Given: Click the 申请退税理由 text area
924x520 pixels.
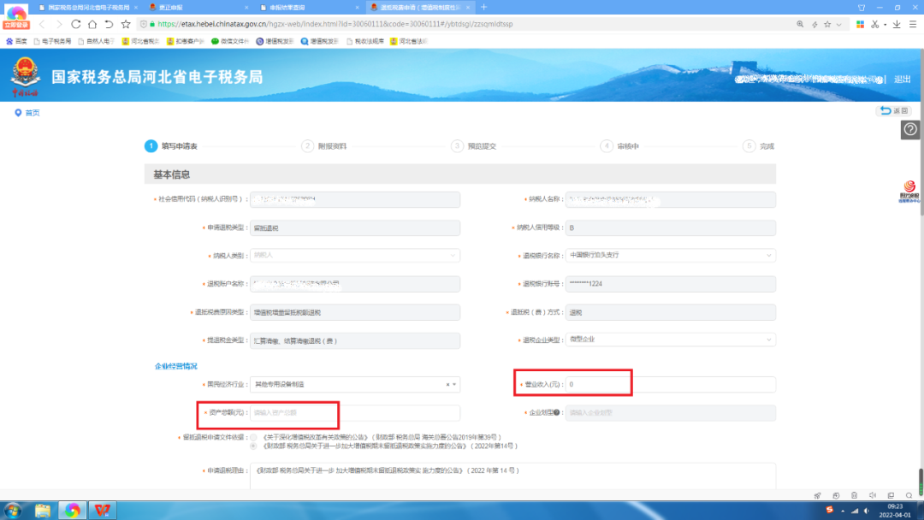Looking at the screenshot, I should pyautogui.click(x=512, y=476).
